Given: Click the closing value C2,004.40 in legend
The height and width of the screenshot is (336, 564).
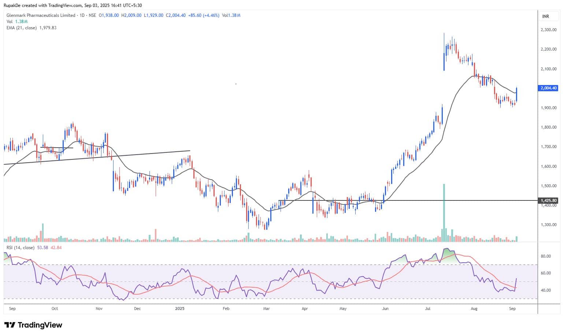Looking at the screenshot, I should pos(176,15).
